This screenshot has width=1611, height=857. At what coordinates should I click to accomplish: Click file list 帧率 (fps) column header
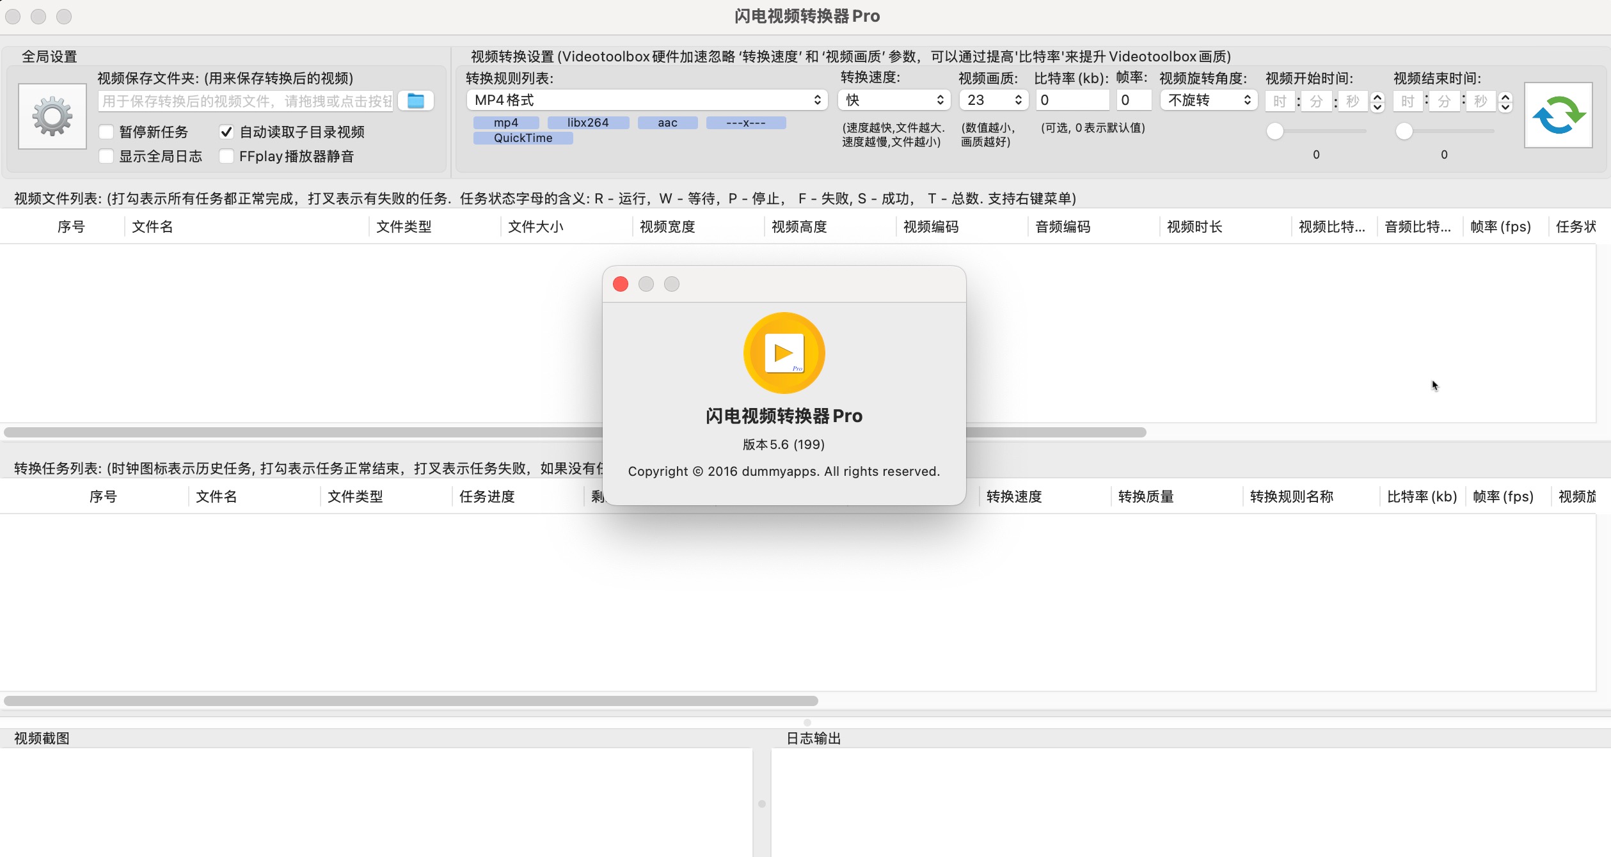1505,226
